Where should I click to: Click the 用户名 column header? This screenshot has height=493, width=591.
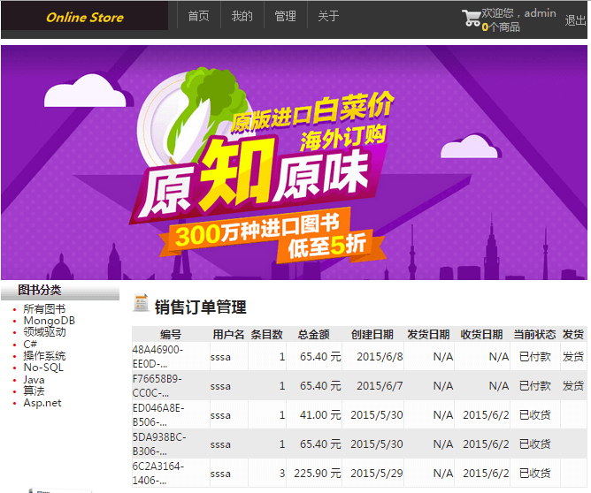228,334
